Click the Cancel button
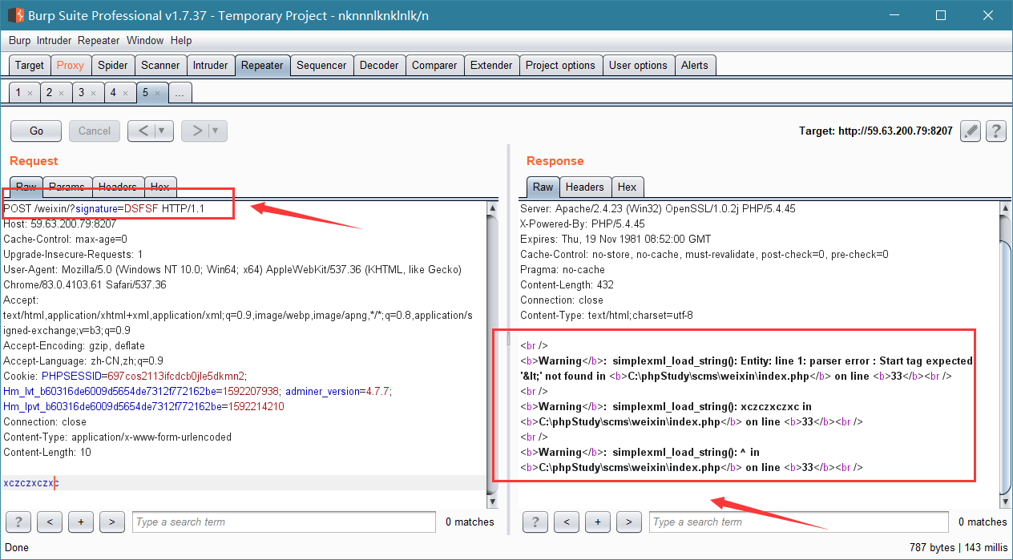1013x560 pixels. pyautogui.click(x=95, y=131)
